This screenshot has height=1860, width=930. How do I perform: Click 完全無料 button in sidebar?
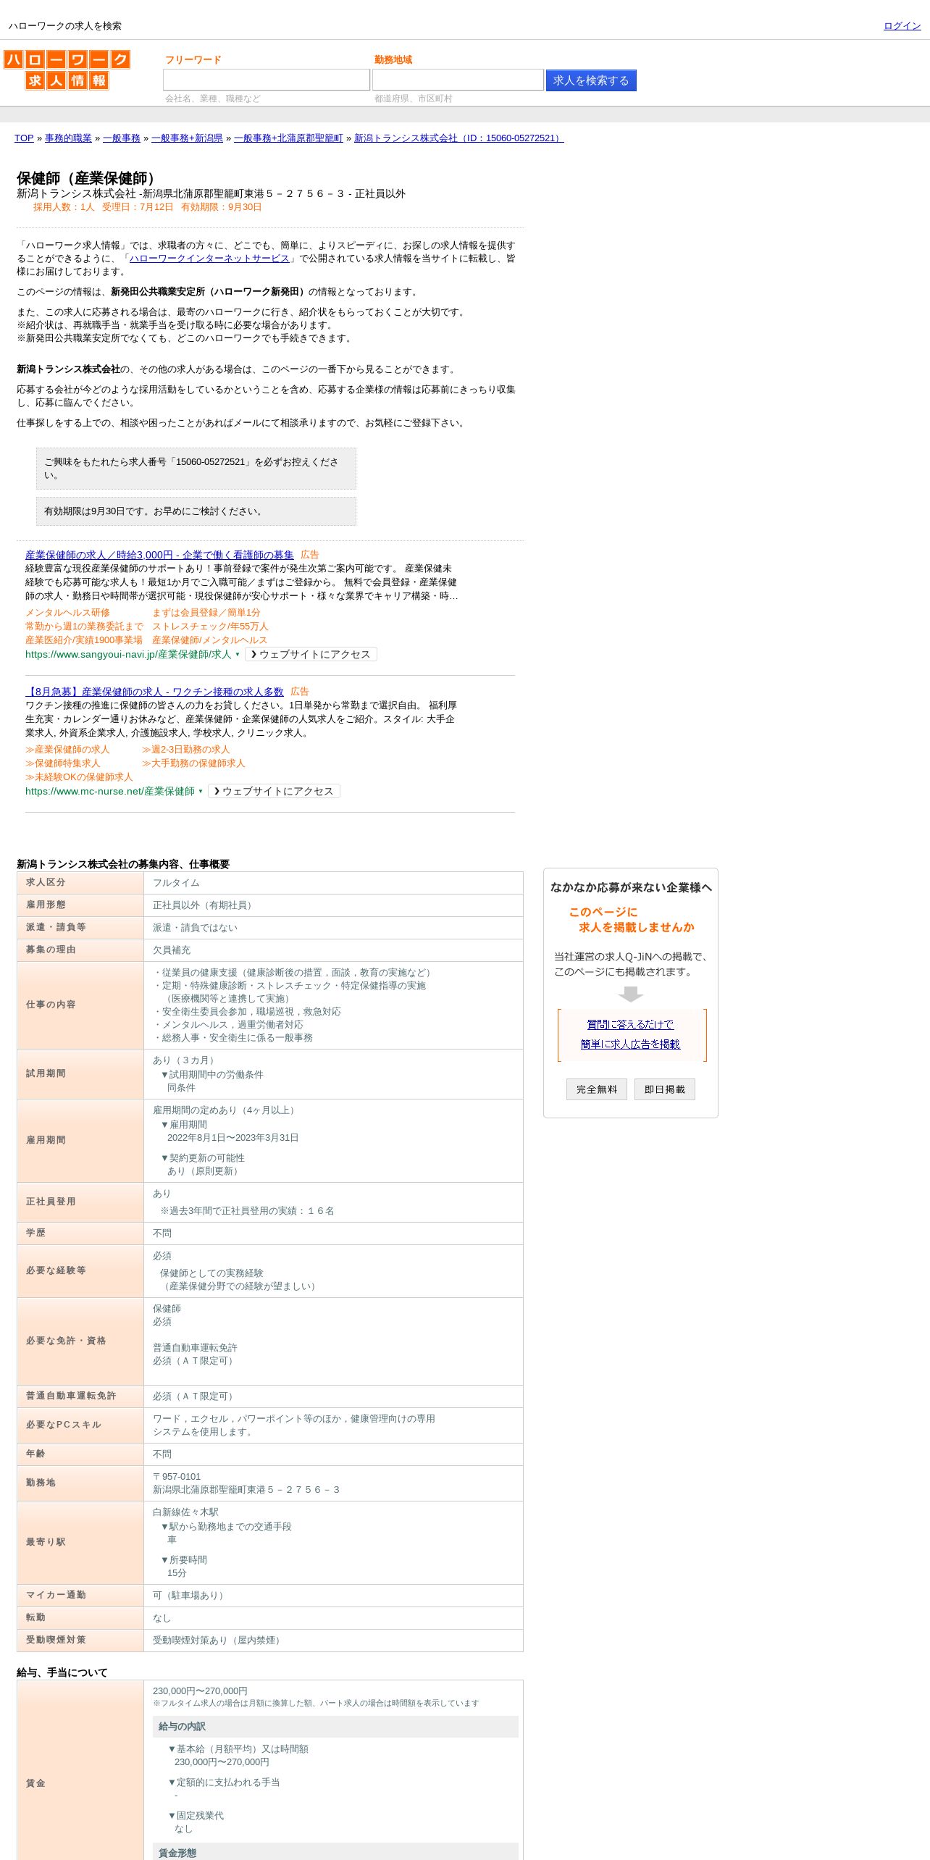pyautogui.click(x=597, y=1089)
